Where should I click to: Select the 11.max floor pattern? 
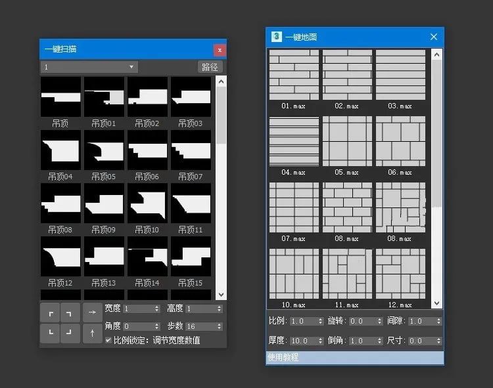click(x=347, y=274)
